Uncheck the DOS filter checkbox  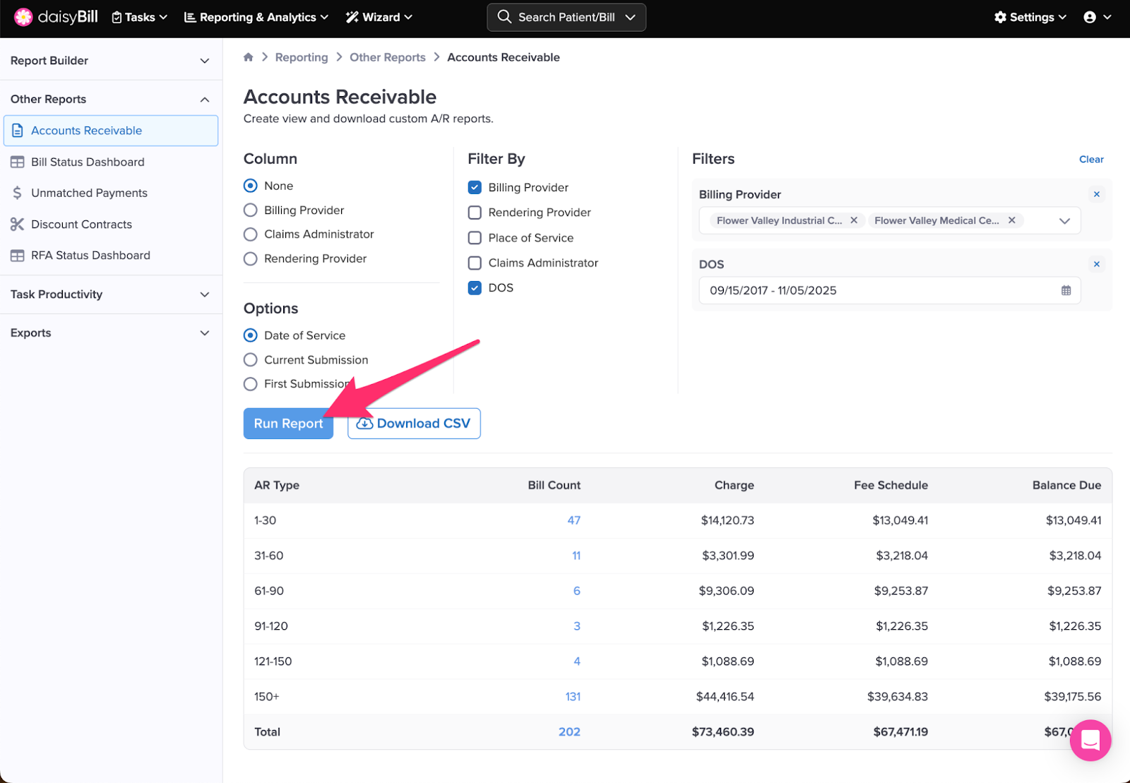[475, 288]
